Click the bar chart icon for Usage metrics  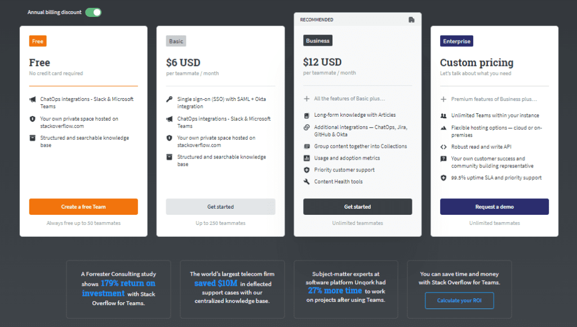307,158
